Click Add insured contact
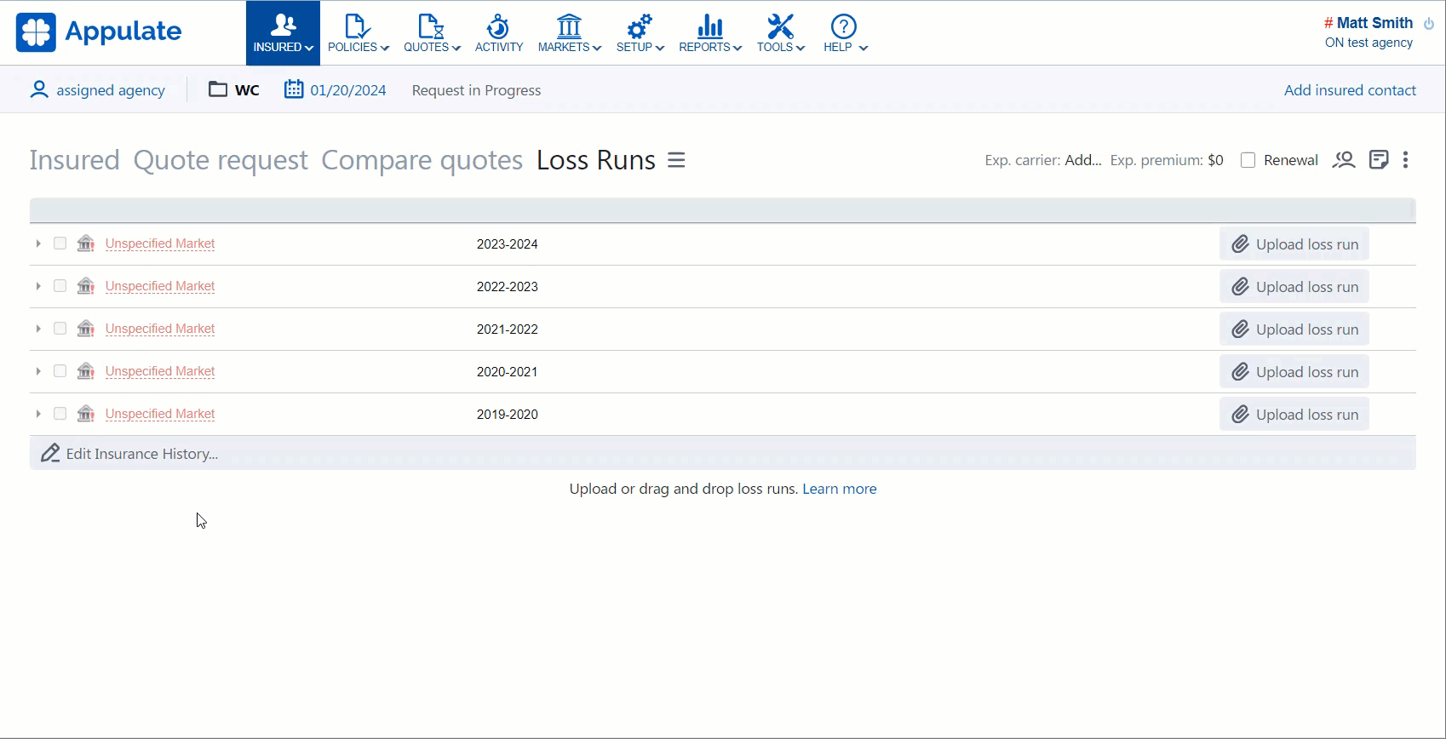Screen dimensions: 1446x739 (x=1350, y=90)
